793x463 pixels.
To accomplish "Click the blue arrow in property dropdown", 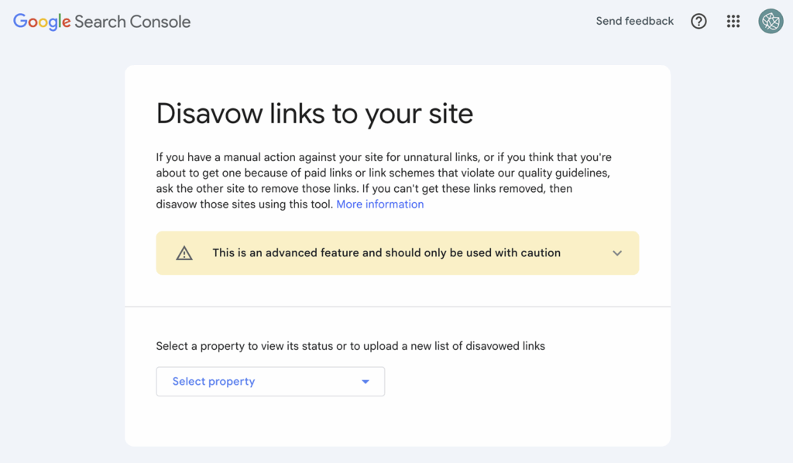I will 366,382.
